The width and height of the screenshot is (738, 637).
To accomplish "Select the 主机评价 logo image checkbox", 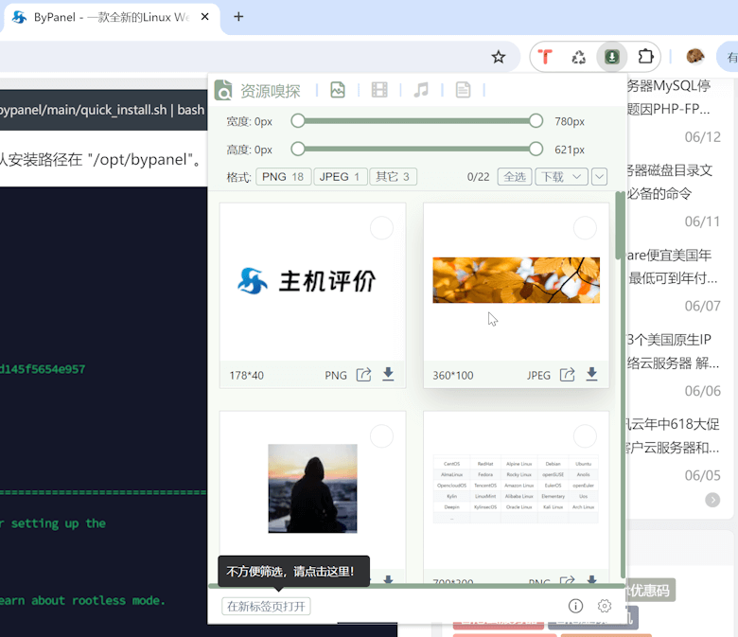I will pos(381,228).
